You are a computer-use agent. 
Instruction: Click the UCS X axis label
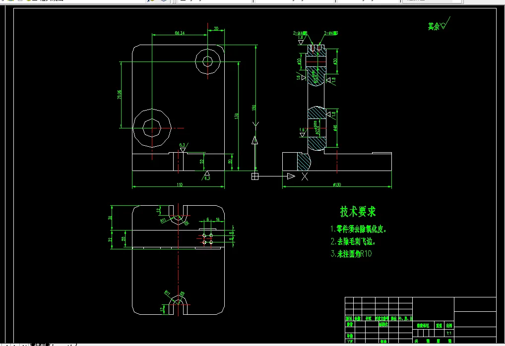point(305,176)
